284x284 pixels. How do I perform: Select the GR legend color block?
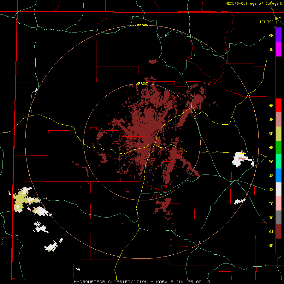pyautogui.click(x=279, y=120)
